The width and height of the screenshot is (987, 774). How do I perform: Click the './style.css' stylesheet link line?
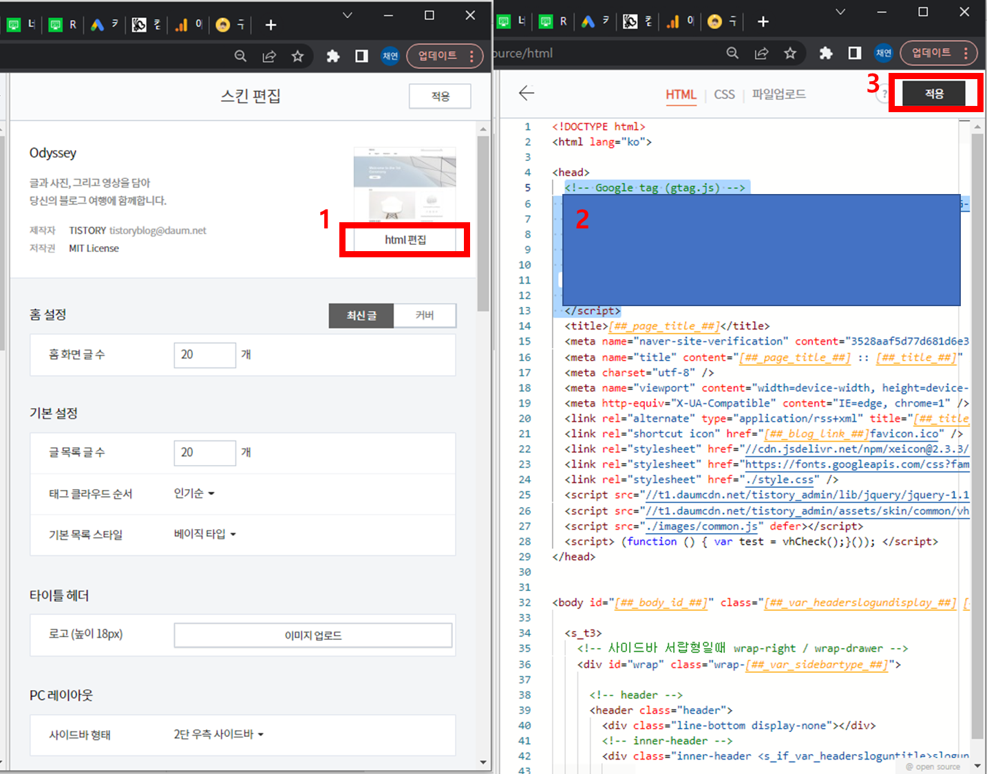tap(701, 480)
